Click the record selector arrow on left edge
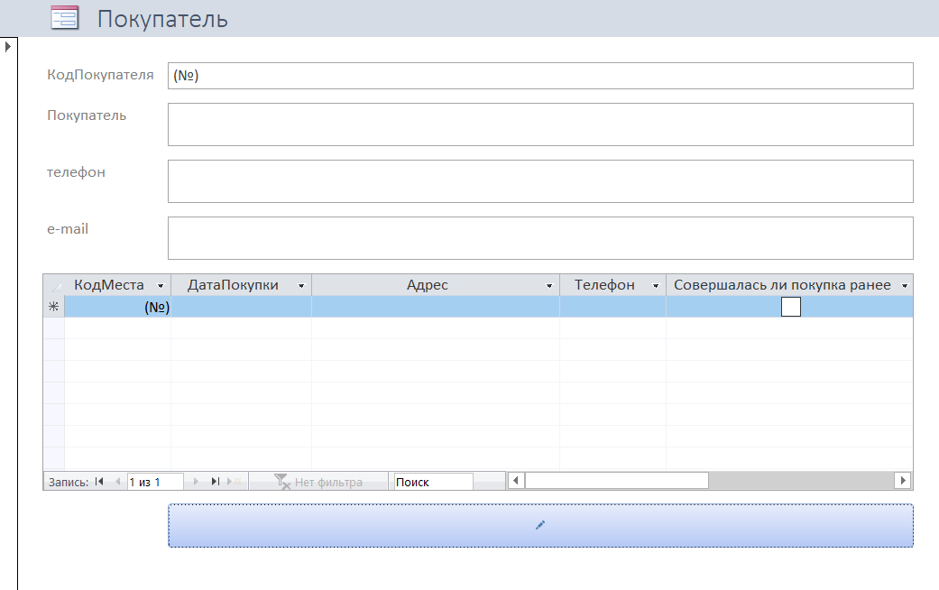Viewport: 939px width, 590px height. (8, 46)
